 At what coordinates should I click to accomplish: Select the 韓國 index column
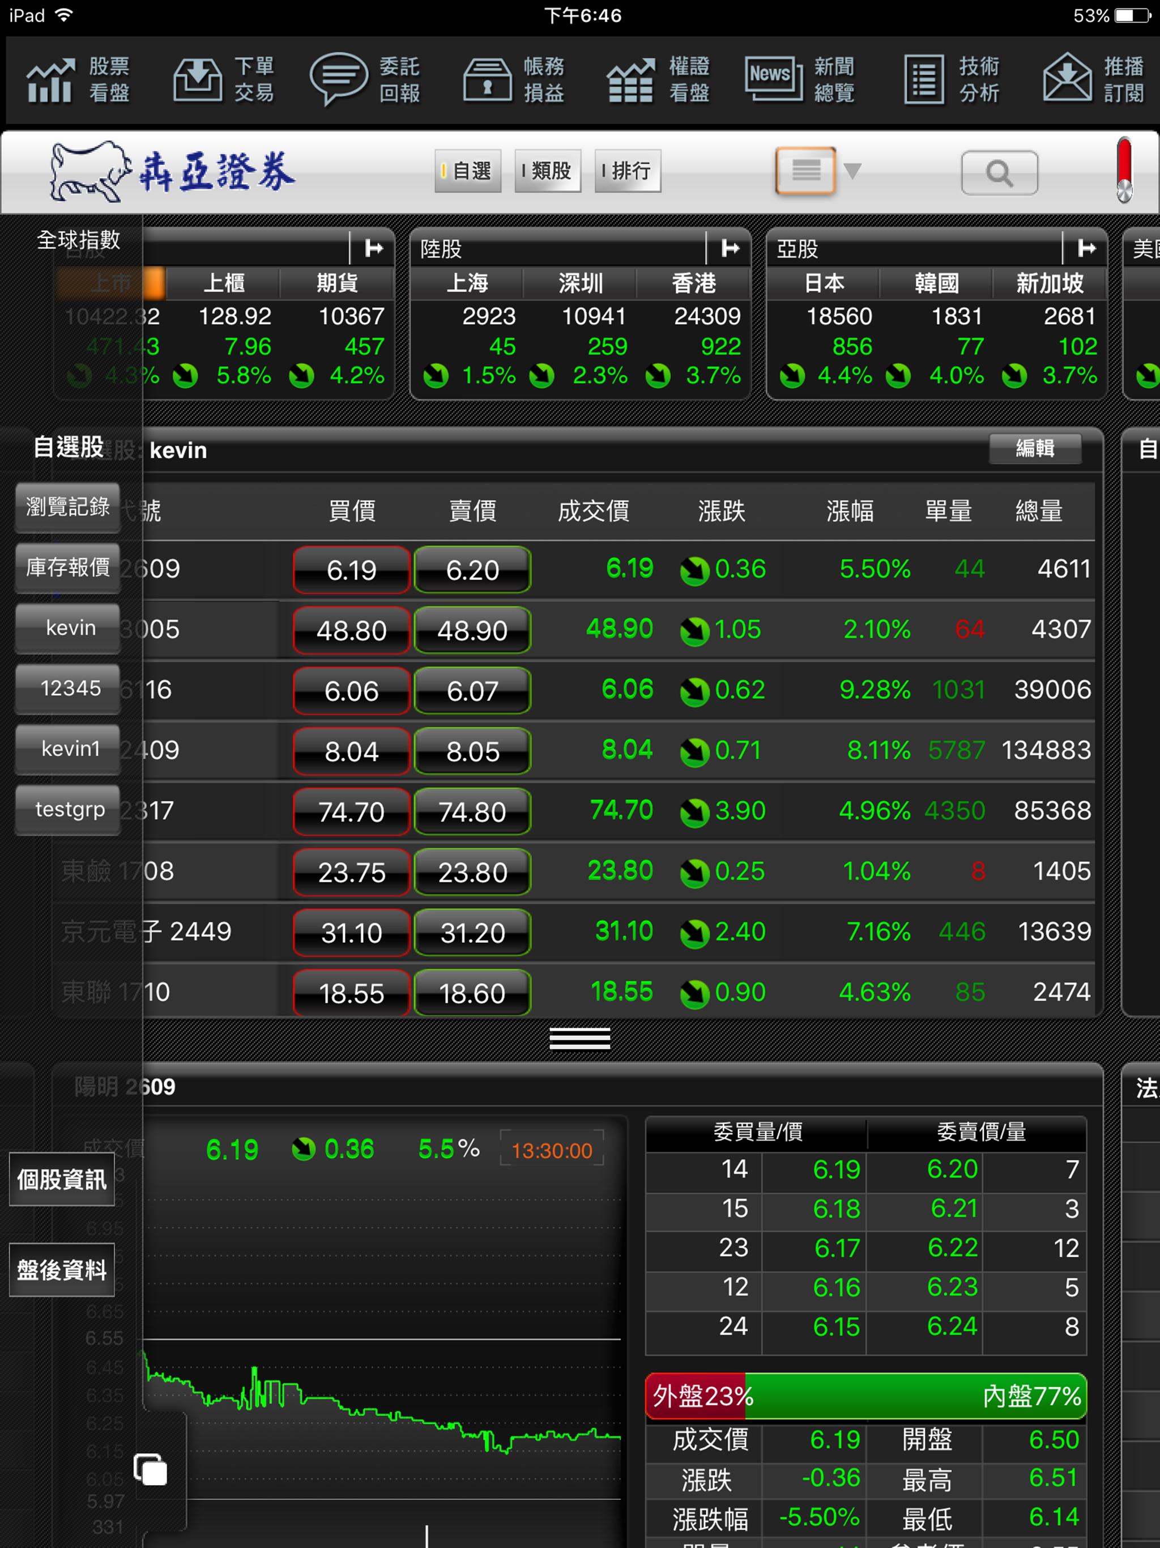(936, 283)
